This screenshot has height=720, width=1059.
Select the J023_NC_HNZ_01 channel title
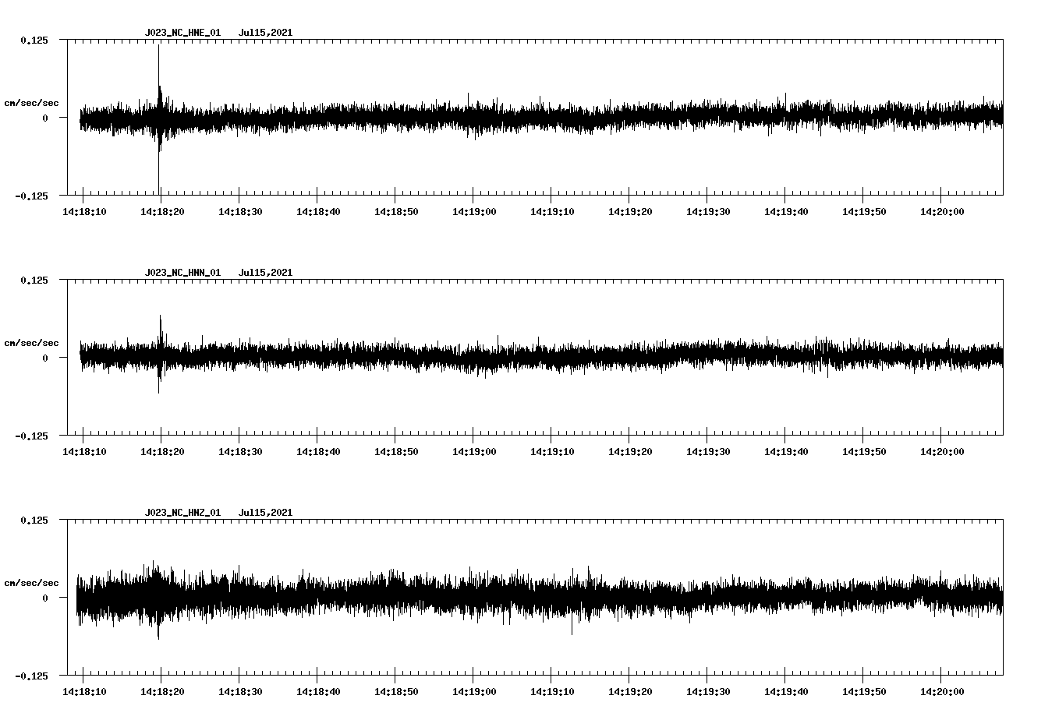click(182, 513)
